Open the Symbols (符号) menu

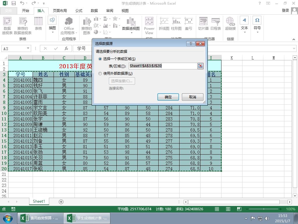click(x=257, y=25)
